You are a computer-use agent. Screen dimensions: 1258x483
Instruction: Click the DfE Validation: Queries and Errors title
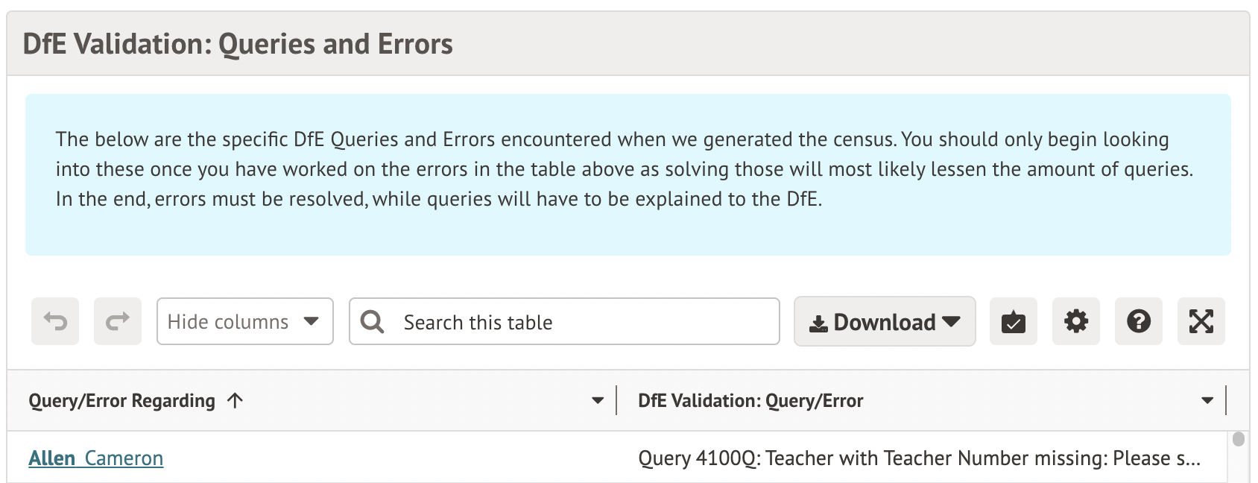click(238, 44)
